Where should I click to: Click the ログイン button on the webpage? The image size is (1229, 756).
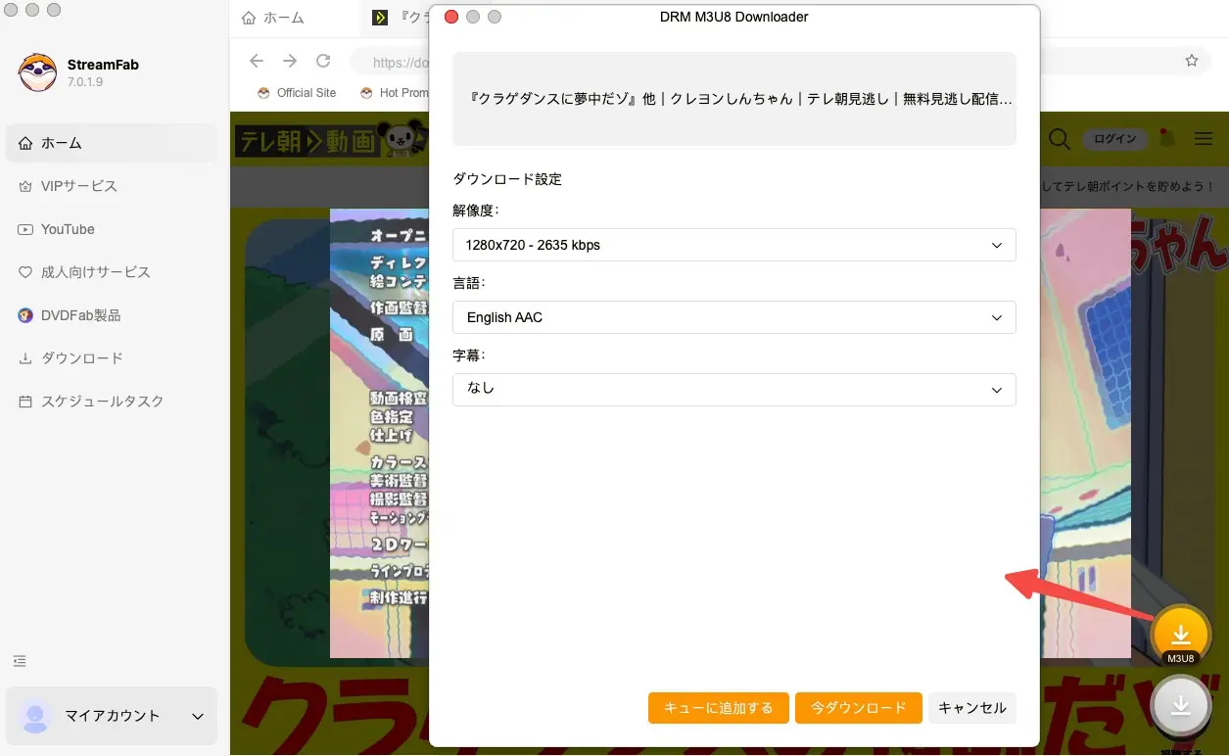coord(1115,139)
